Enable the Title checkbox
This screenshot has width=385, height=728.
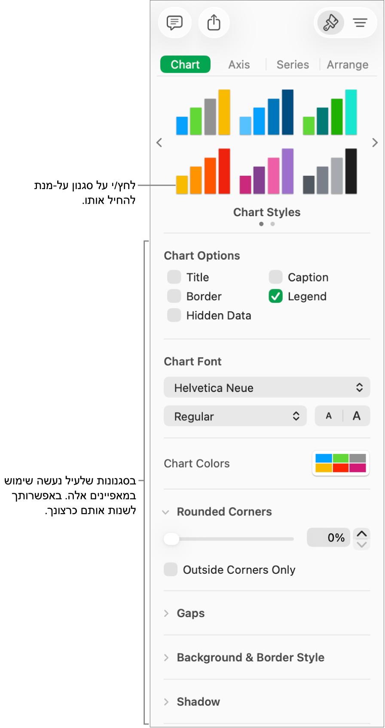(x=174, y=277)
